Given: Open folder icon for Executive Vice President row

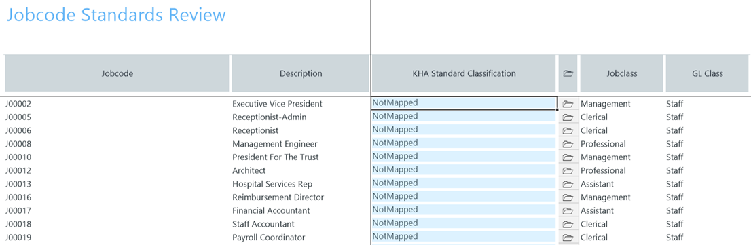Looking at the screenshot, I should [x=568, y=104].
